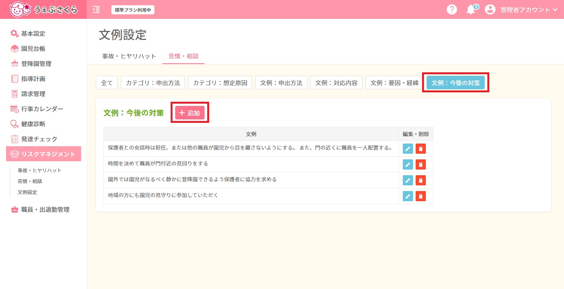Edit the 園外では園児 row pencil icon
The image size is (564, 289).
pos(408,180)
